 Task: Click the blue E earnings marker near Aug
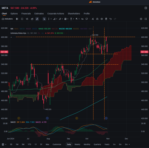47,118
